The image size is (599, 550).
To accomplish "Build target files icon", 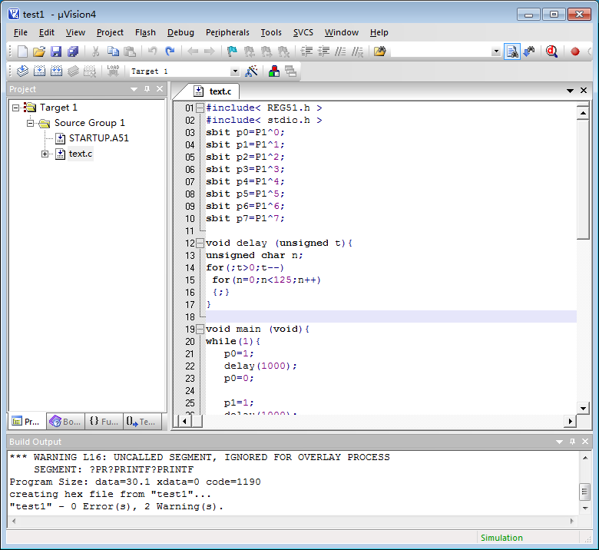I will click(x=40, y=71).
